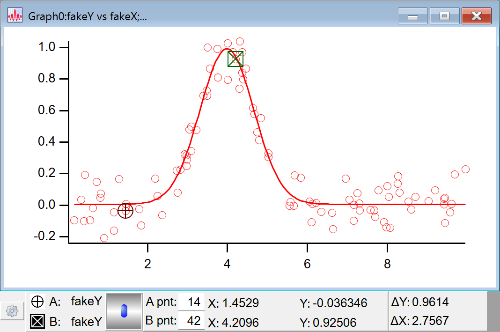Click the B pnt field showing 42

point(192,321)
